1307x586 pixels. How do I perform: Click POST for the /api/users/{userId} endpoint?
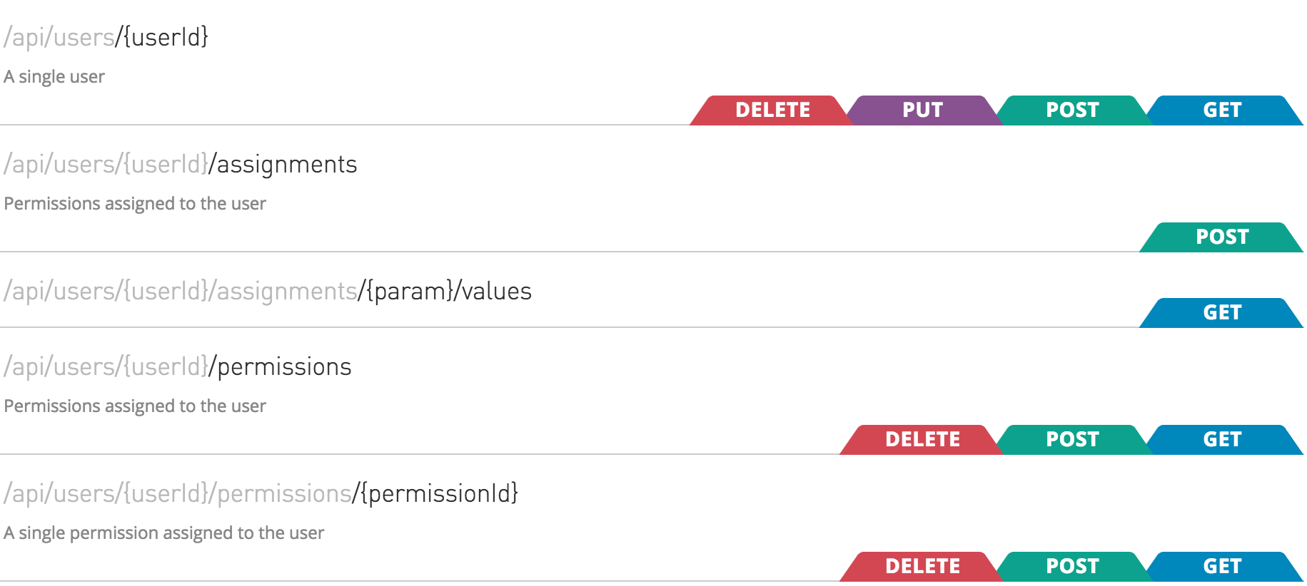click(x=1072, y=110)
